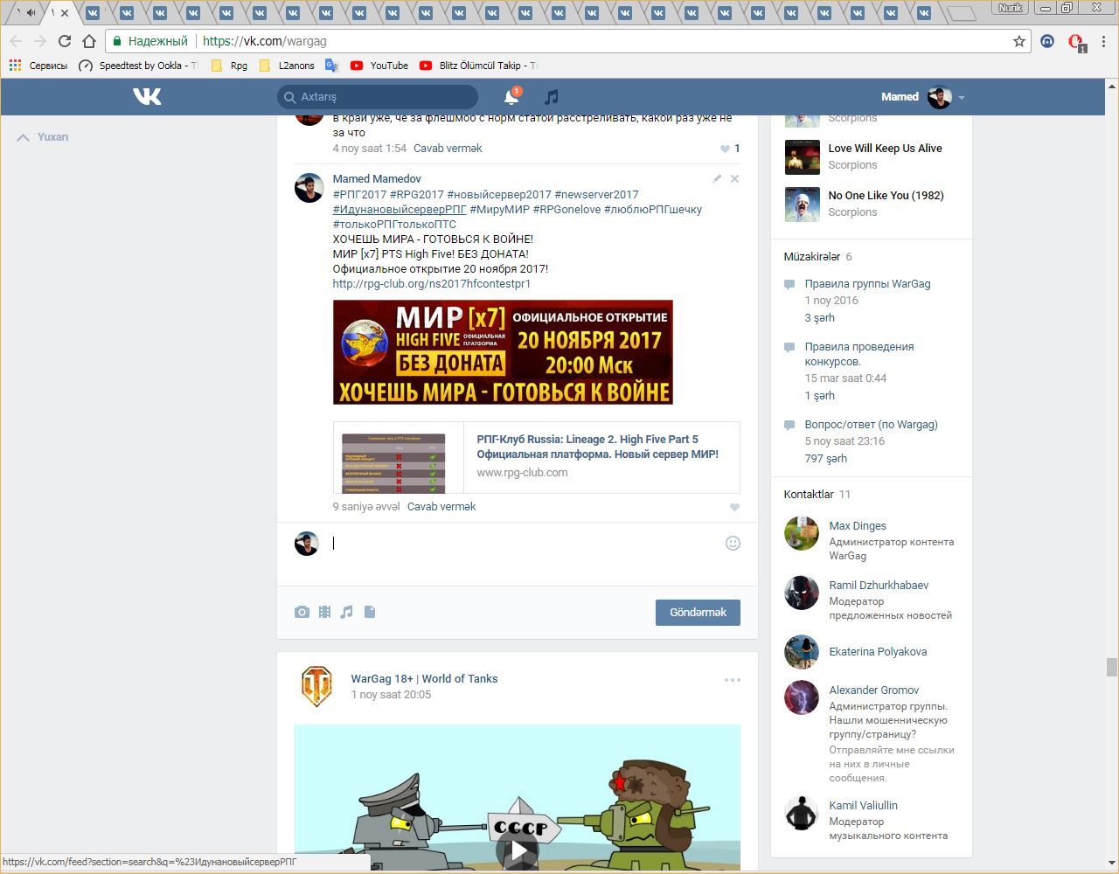
Task: Expand the Mamed profile dropdown arrow
Action: (x=961, y=97)
